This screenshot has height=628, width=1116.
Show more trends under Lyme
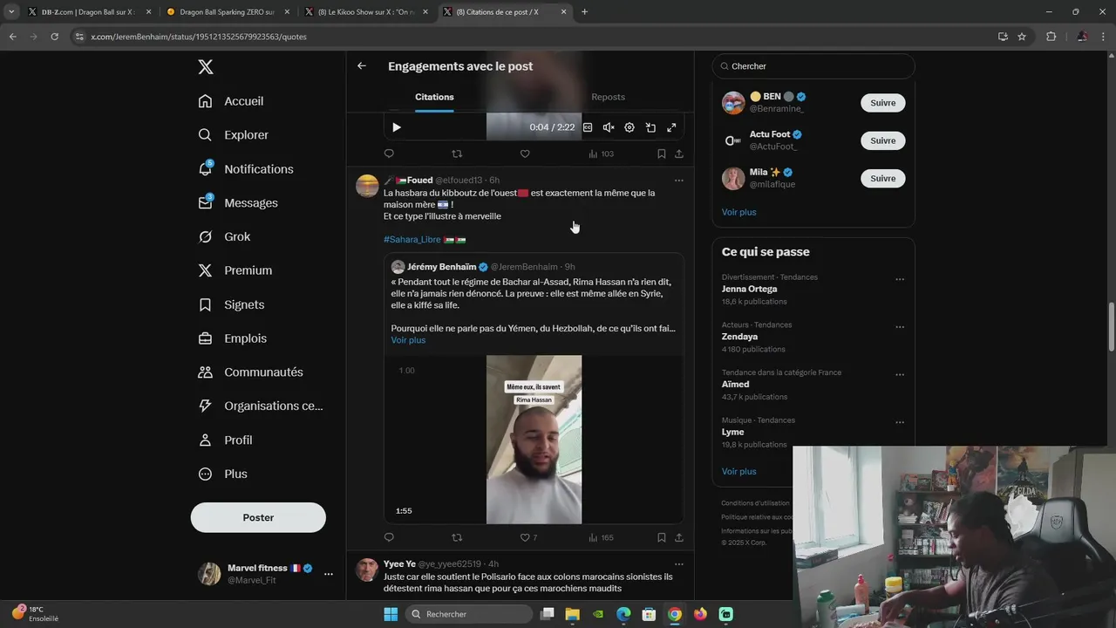[x=739, y=471]
